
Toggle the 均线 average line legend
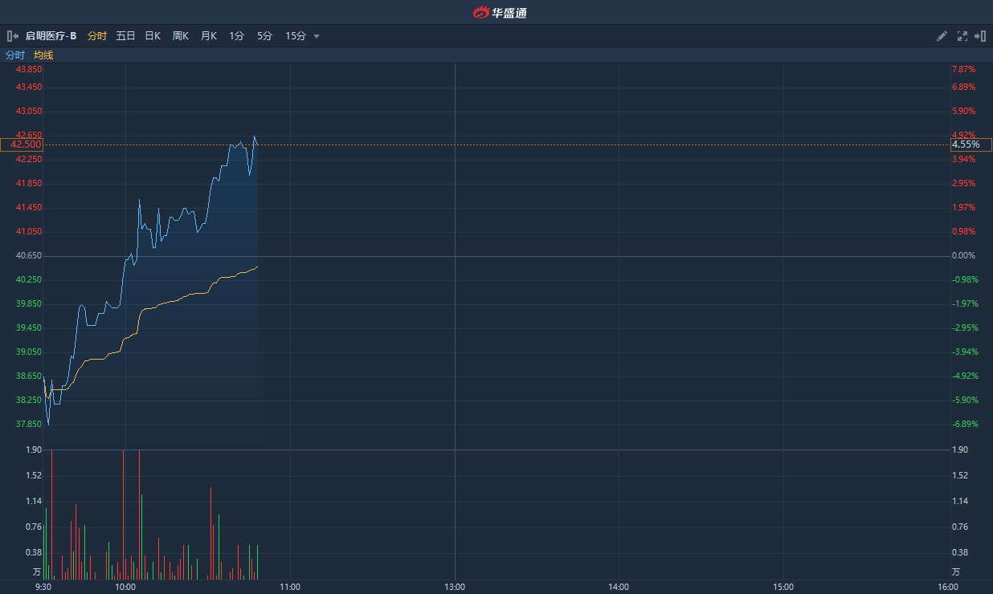[x=43, y=55]
